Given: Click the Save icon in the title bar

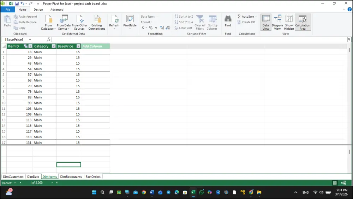Looking at the screenshot, I should (x=17, y=4).
